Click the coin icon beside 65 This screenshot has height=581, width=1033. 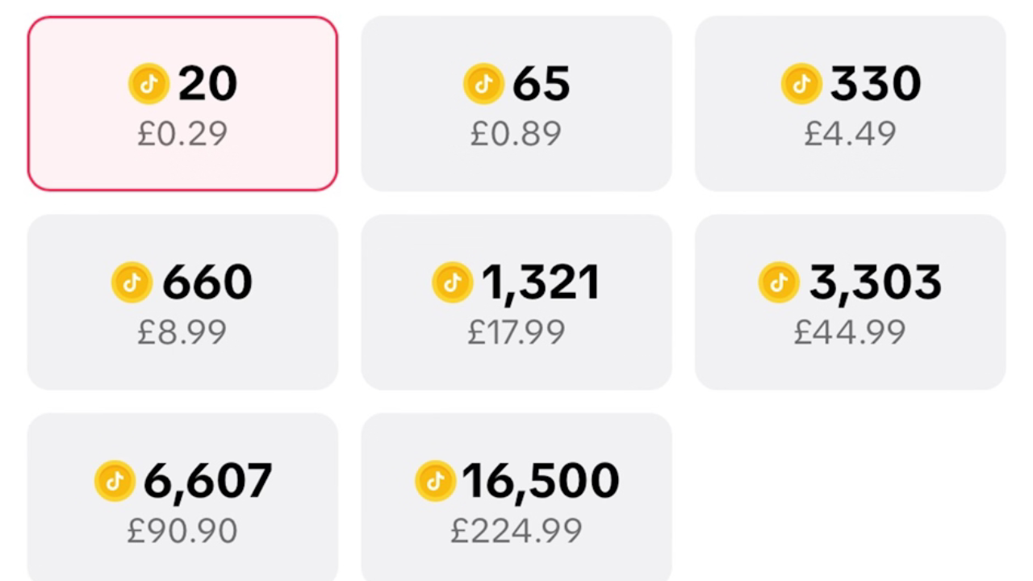point(483,84)
